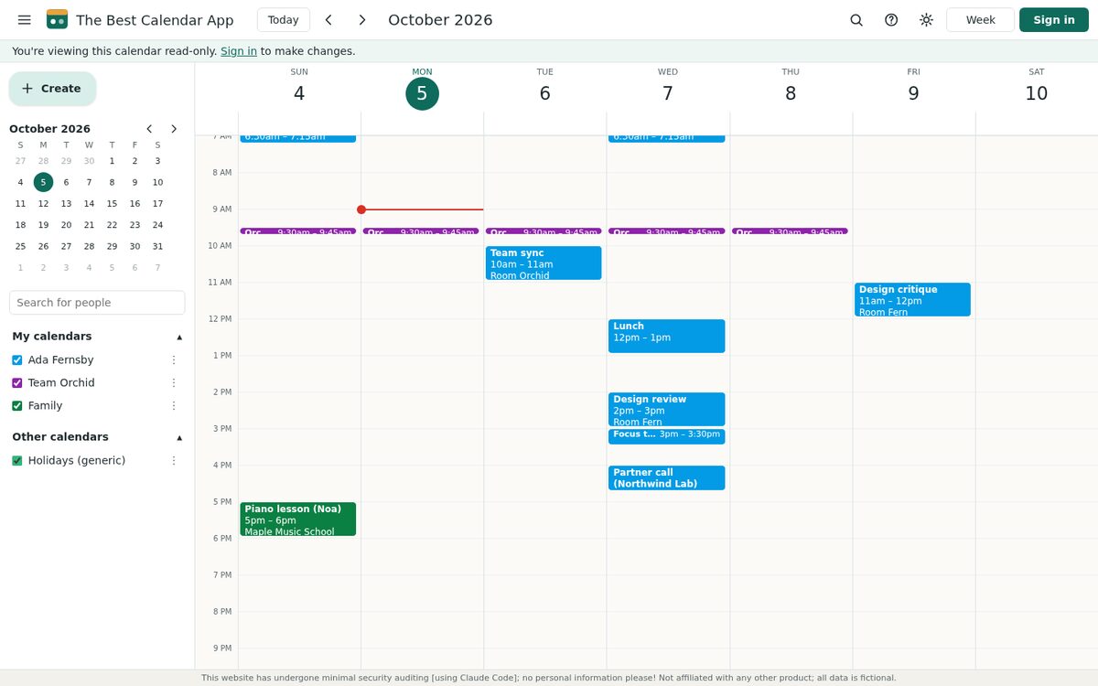Select Monday 5 column header
1098x686 pixels.
point(422,88)
